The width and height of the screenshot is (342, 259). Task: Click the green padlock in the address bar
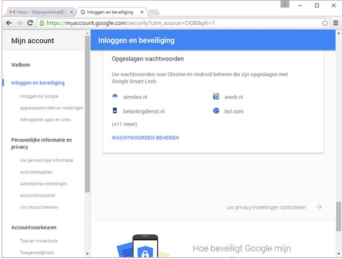point(42,23)
